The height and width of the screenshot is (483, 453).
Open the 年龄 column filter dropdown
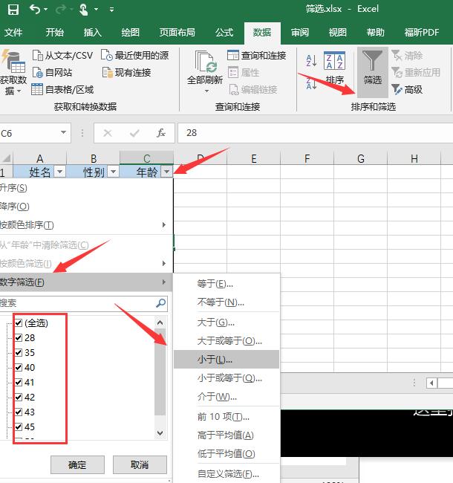pos(166,172)
